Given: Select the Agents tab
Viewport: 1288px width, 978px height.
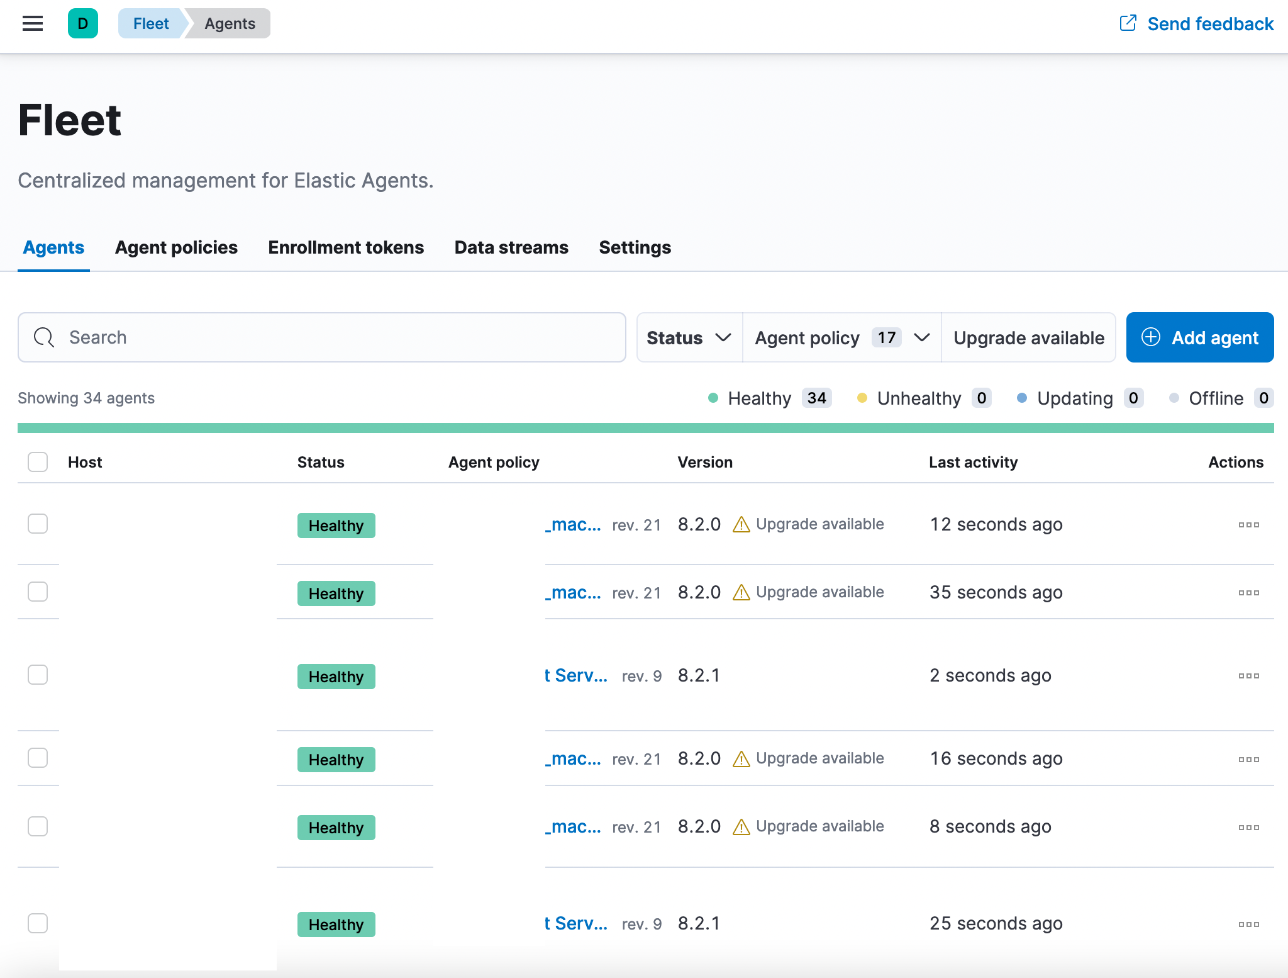Looking at the screenshot, I should pyautogui.click(x=53, y=247).
